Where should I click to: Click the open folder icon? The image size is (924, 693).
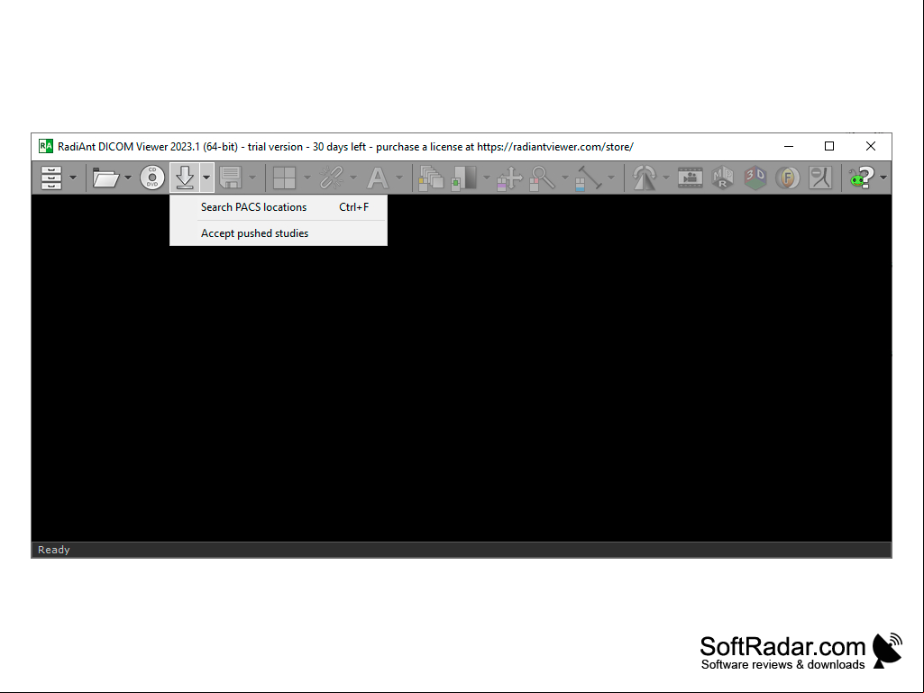pyautogui.click(x=106, y=178)
